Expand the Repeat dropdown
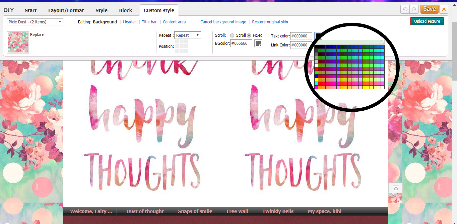This screenshot has width=458, height=224. [187, 35]
